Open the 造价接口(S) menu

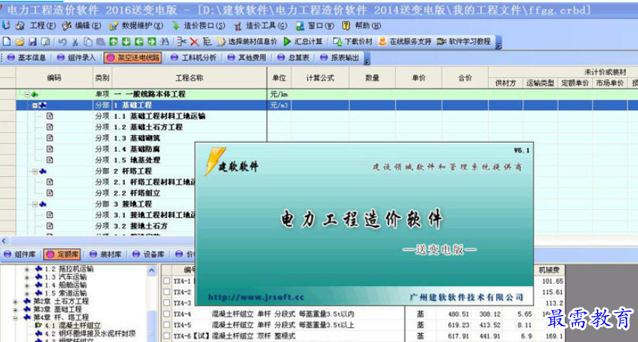(198, 25)
